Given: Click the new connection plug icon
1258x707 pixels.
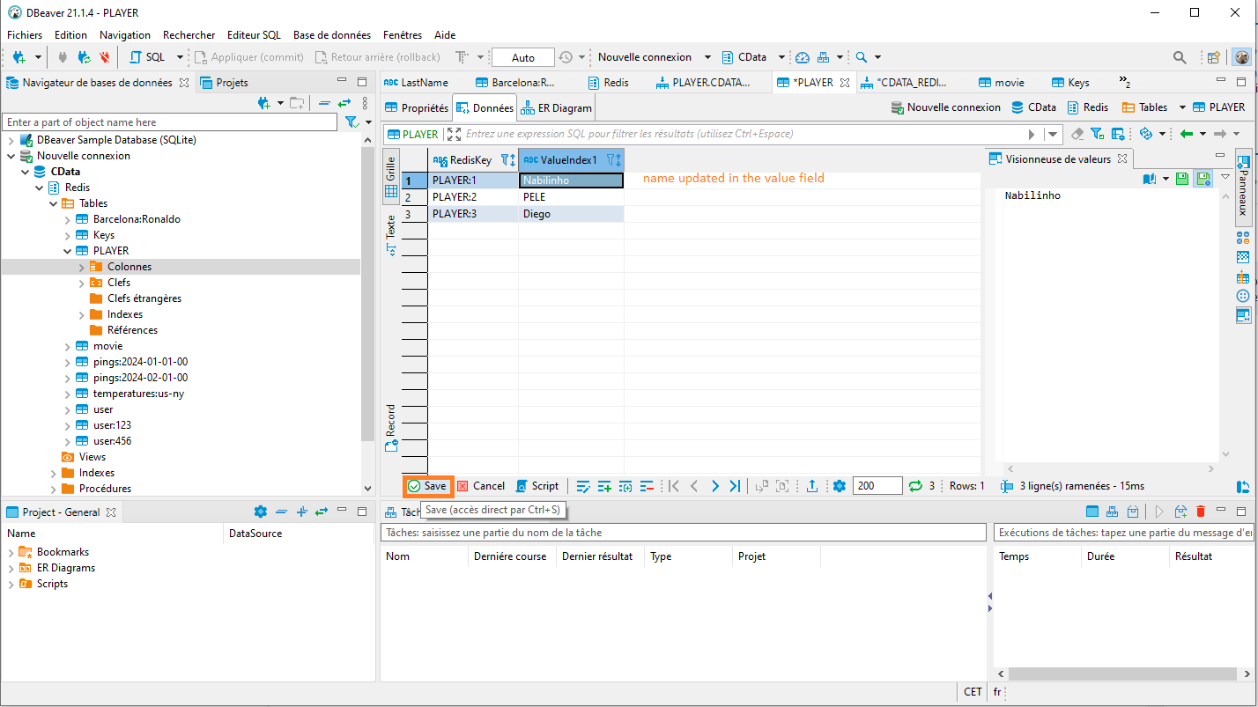Looking at the screenshot, I should pos(18,57).
